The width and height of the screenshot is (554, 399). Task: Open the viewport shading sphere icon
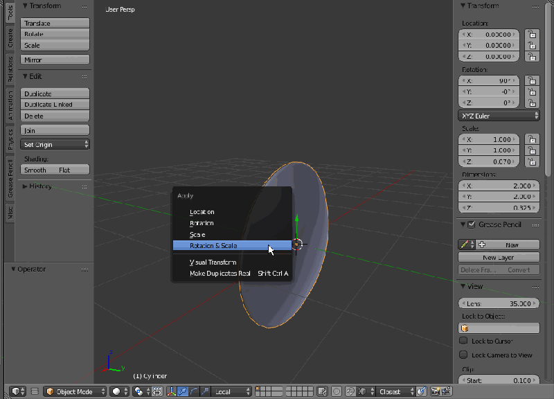click(117, 391)
